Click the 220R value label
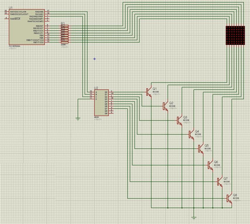The width and height of the screenshot is (250, 224). click(63, 45)
